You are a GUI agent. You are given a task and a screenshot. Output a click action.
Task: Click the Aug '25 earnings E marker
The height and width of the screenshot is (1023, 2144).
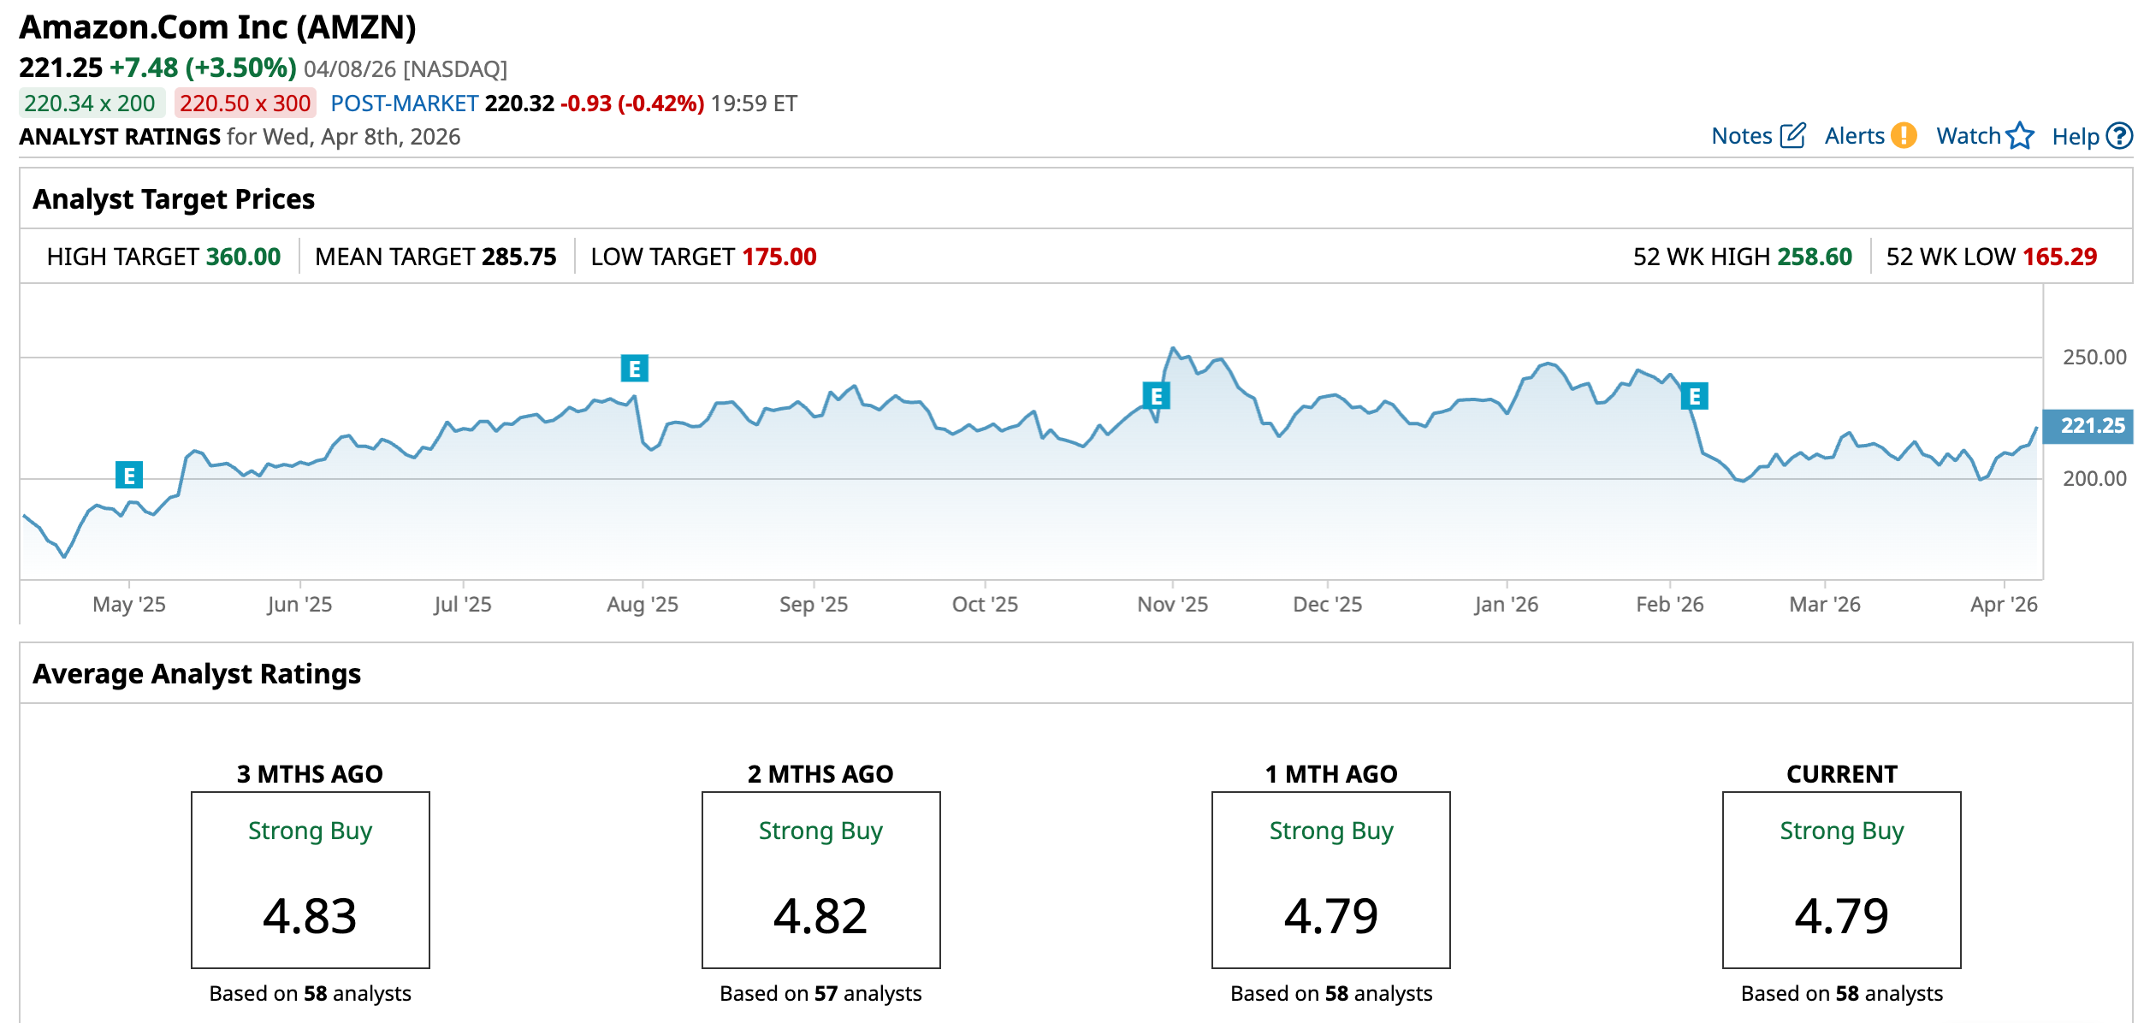[634, 369]
